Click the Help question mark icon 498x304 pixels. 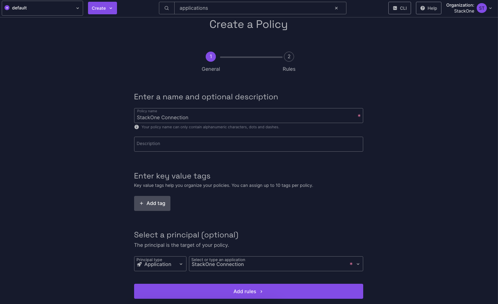(x=422, y=8)
